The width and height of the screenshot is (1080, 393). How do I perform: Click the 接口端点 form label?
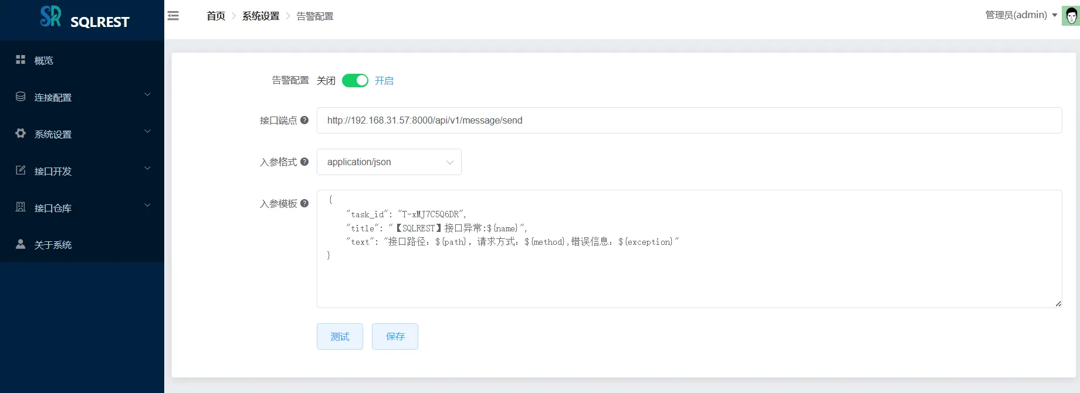279,120
